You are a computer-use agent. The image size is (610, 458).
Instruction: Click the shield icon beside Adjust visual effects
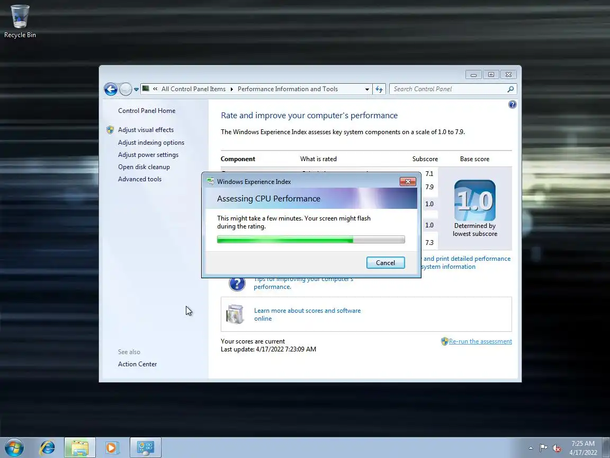click(x=110, y=130)
